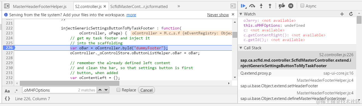Step out of current function
This screenshot has height=106, width=362.
pos(270,6)
